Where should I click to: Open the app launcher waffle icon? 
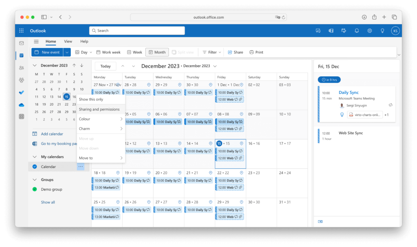[22, 31]
